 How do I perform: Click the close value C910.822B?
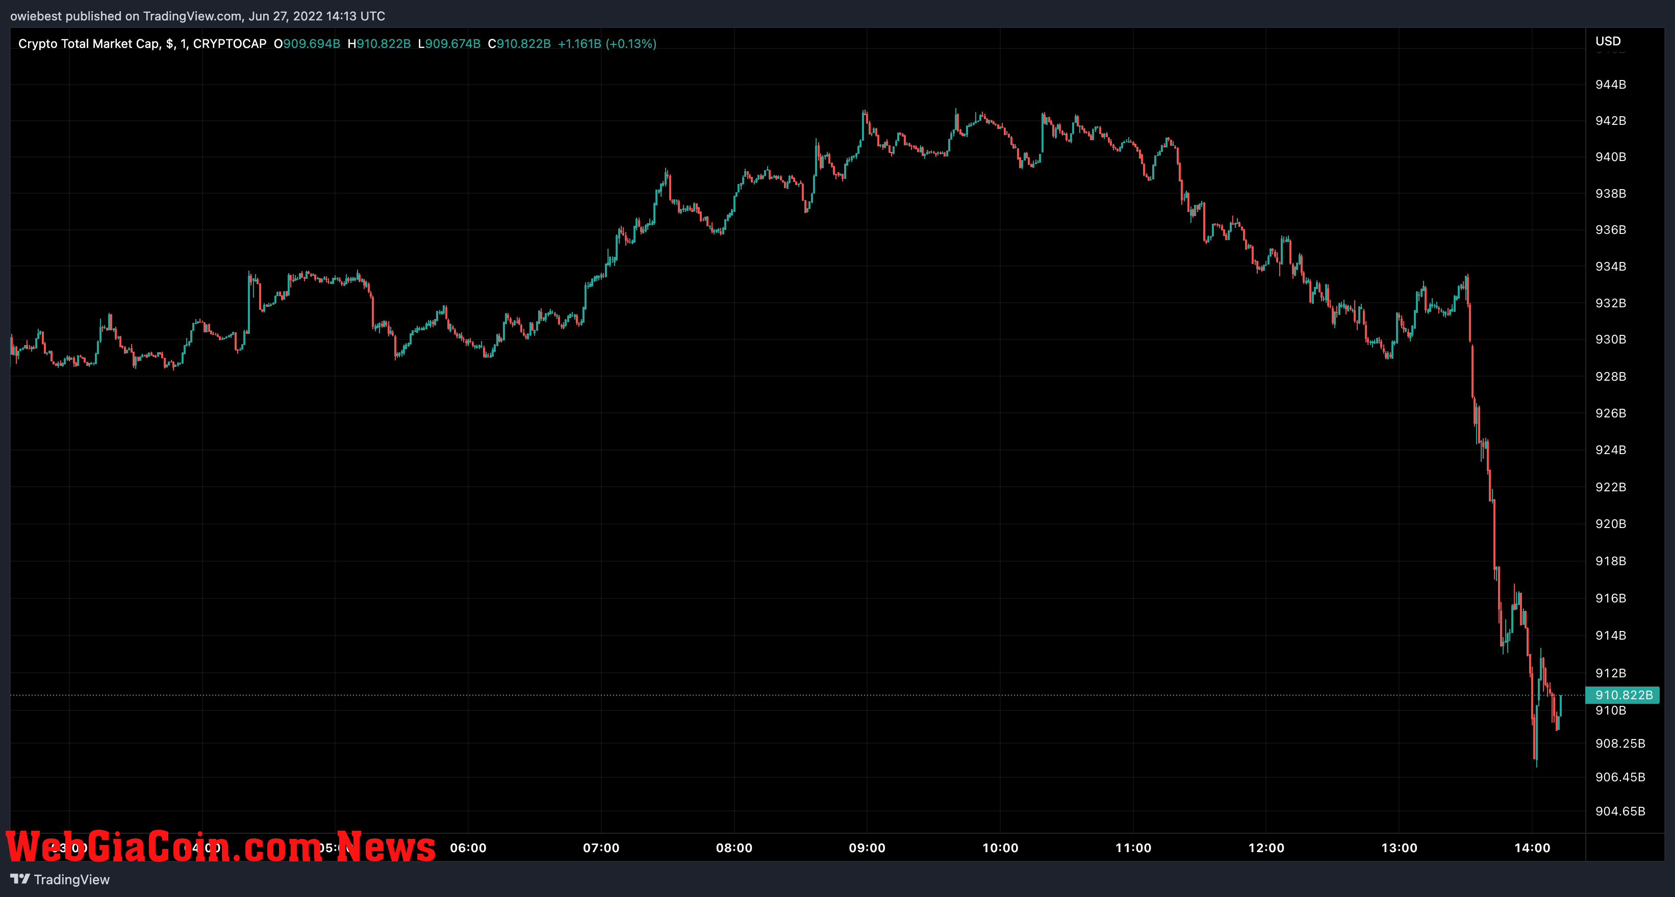click(x=520, y=43)
